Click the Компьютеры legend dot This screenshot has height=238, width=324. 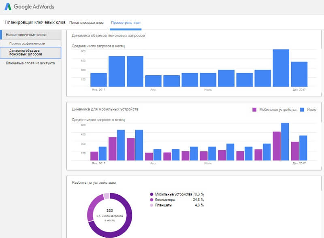click(x=152, y=200)
